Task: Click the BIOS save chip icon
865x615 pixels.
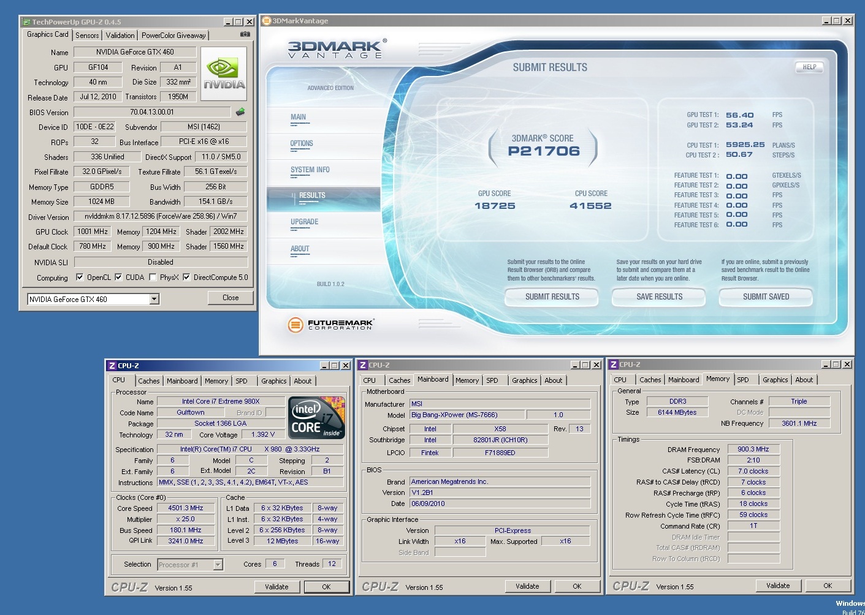Action: click(240, 112)
